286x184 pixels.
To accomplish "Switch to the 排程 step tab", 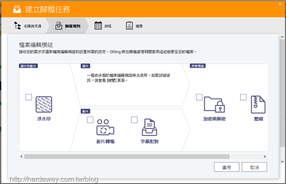I will coord(103,26).
